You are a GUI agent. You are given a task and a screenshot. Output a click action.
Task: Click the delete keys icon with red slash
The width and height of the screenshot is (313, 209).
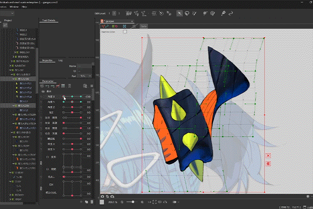58,86
